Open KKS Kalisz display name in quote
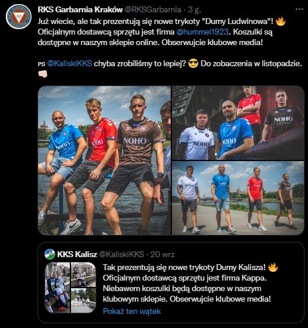The width and height of the screenshot is (308, 328). [77, 254]
